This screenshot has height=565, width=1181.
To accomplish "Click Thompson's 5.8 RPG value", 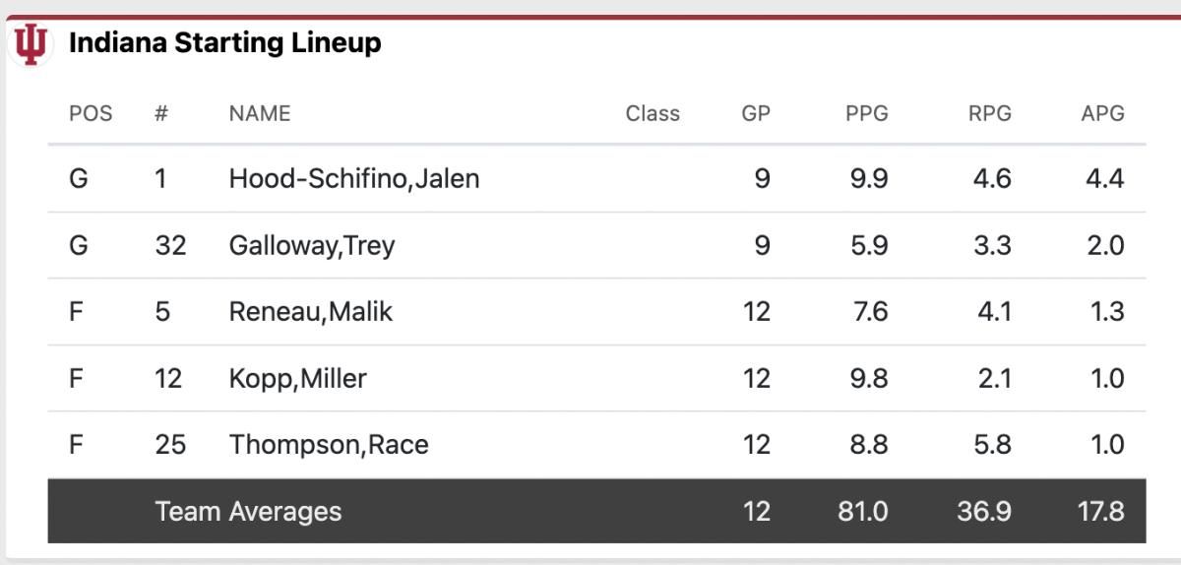I will (x=991, y=445).
